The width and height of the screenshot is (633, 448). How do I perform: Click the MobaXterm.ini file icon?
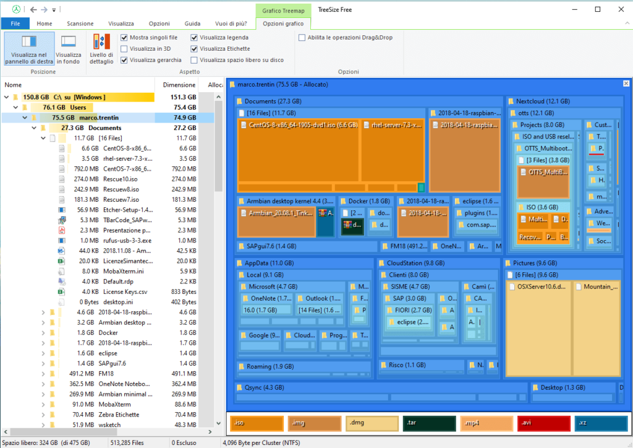(x=62, y=271)
